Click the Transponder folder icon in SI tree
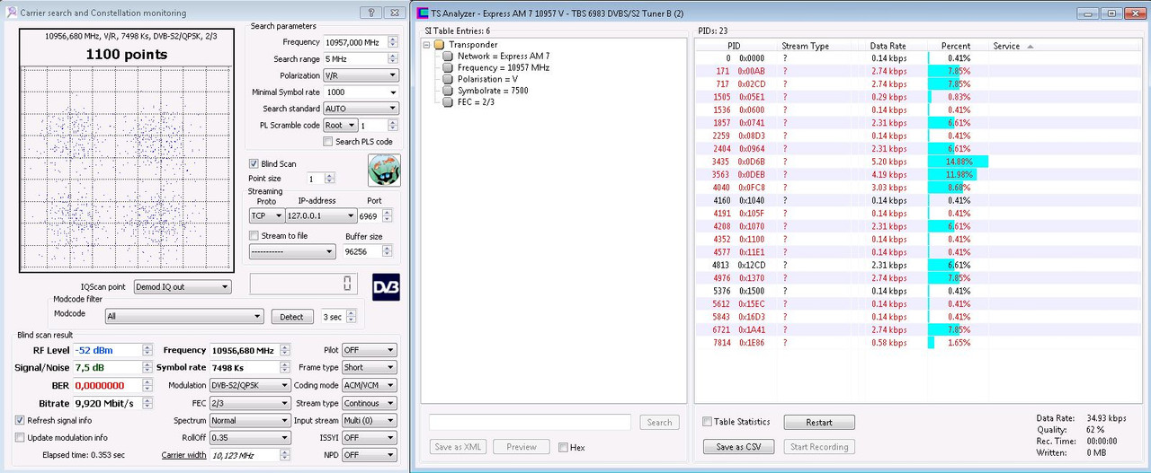 coord(439,44)
